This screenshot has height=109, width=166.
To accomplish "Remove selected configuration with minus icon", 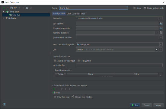I will tap(8, 8).
